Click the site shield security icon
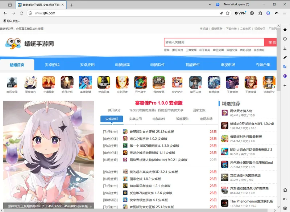The image size is (290, 212). [30, 13]
